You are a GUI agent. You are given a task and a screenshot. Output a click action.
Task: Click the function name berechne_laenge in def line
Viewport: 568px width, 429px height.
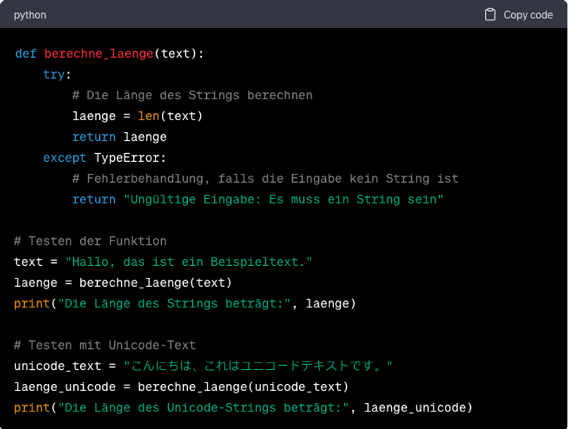(x=99, y=53)
